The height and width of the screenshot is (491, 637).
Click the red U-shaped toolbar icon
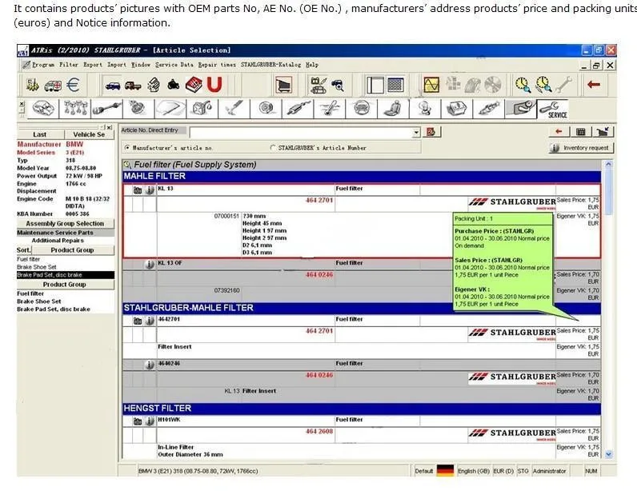coord(214,85)
